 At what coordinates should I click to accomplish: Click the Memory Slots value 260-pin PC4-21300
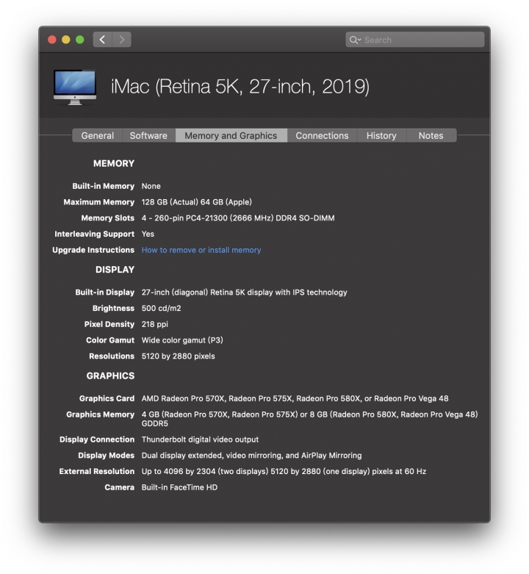coord(238,218)
